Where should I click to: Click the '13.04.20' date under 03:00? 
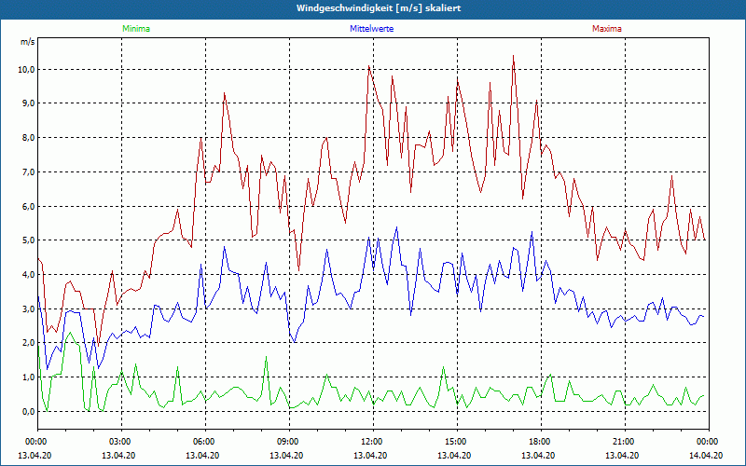tap(118, 455)
